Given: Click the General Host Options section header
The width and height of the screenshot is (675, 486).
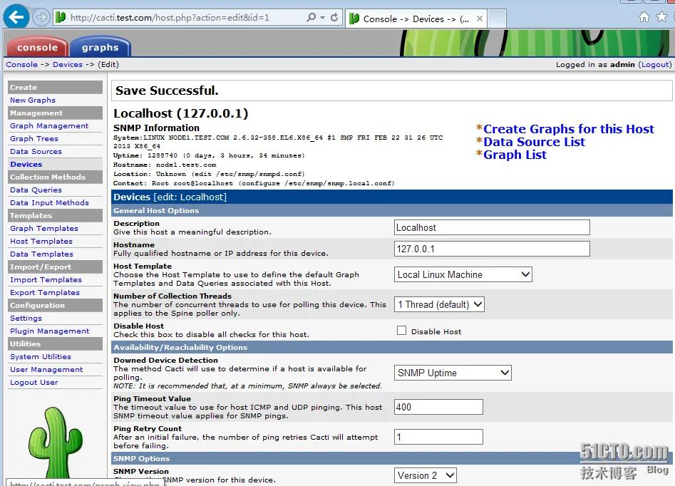Looking at the screenshot, I should 392,210.
